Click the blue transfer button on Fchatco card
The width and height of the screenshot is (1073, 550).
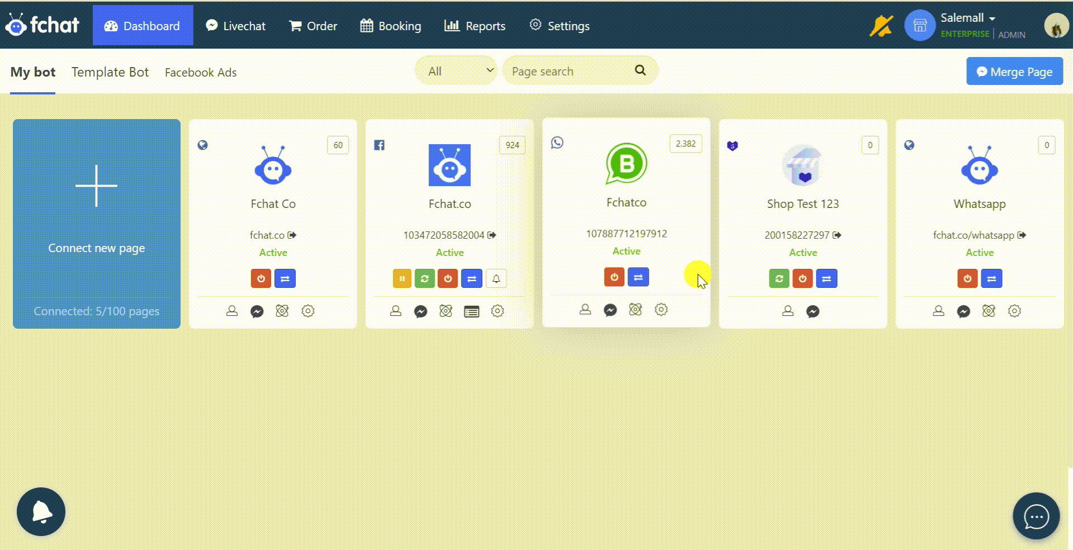tap(638, 277)
